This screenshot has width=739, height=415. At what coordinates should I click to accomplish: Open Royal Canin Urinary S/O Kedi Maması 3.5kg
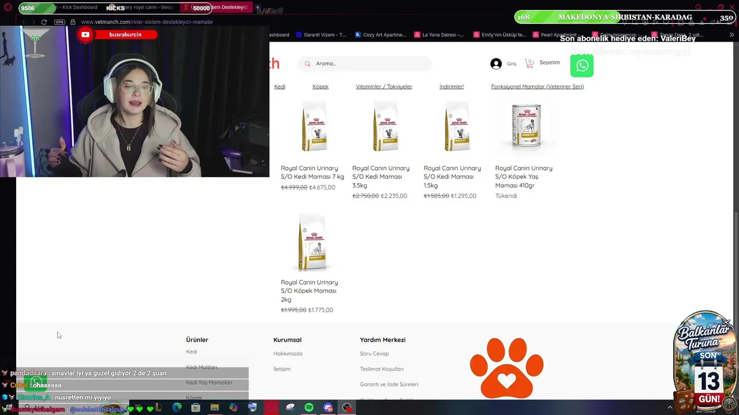coord(381,176)
